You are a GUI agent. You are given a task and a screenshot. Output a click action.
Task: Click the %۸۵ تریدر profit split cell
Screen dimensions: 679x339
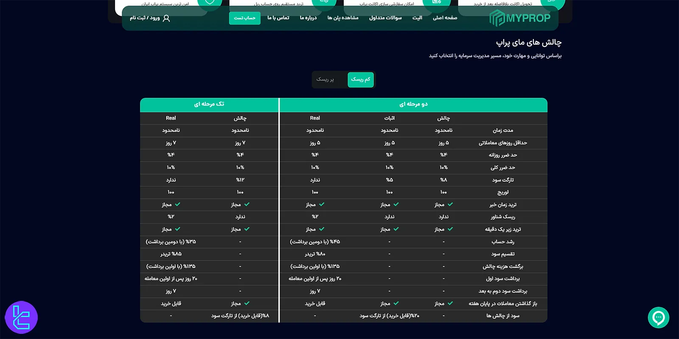click(x=171, y=254)
